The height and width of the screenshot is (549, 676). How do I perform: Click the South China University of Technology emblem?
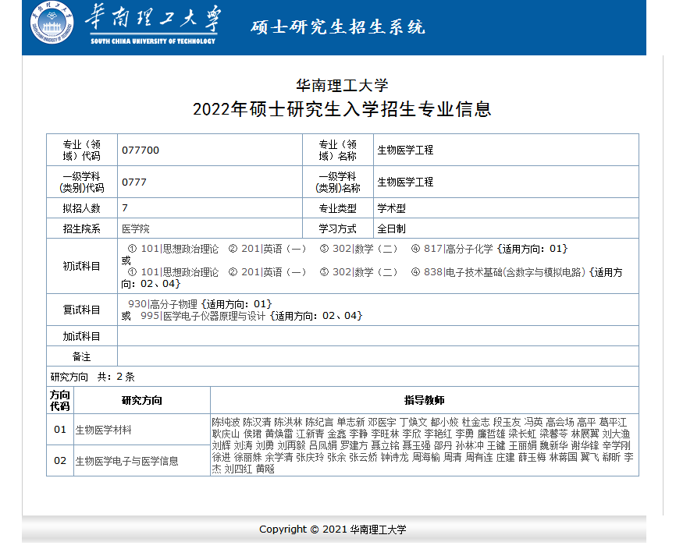(52, 23)
